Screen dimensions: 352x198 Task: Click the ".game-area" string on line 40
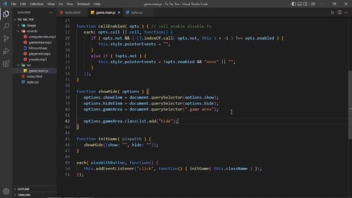(x=199, y=109)
